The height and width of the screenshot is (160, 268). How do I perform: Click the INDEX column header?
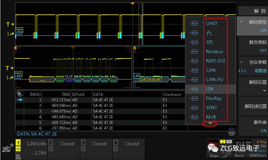pyautogui.click(x=35, y=94)
